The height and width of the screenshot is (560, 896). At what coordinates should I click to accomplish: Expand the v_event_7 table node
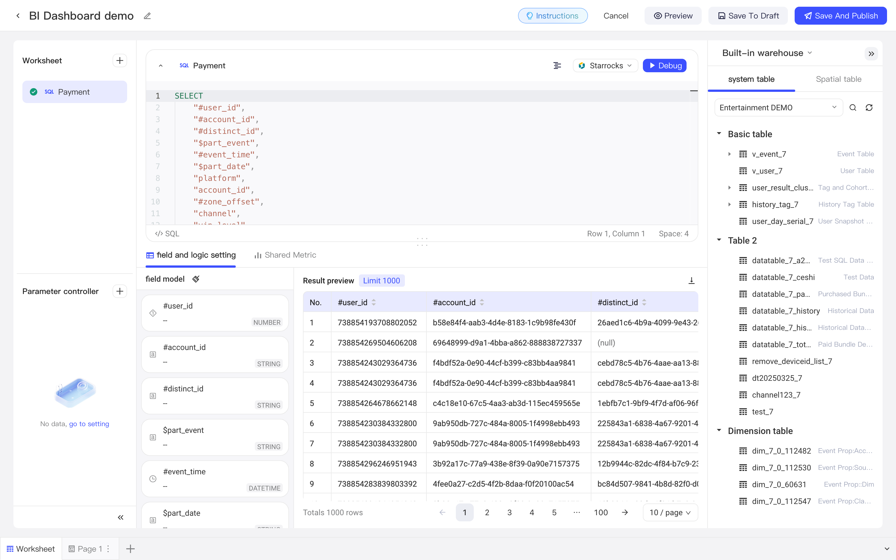tap(729, 154)
